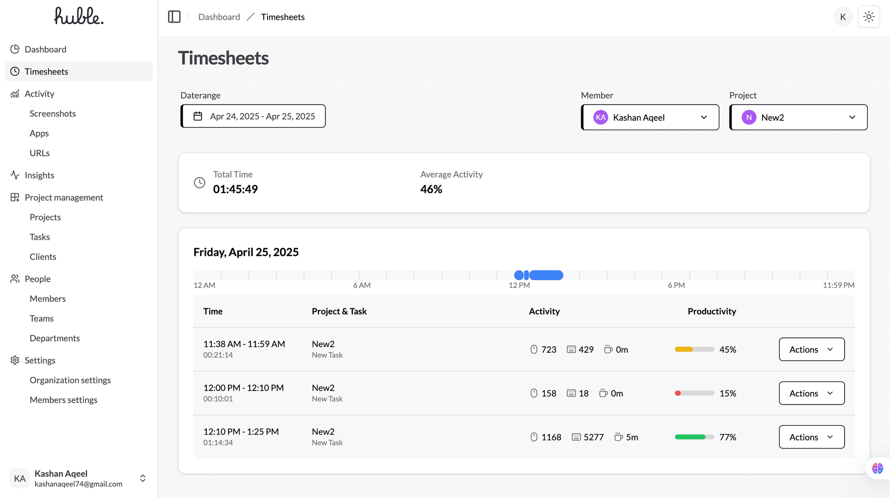Open the Project dropdown New2
This screenshot has width=890, height=498.
[x=798, y=118]
